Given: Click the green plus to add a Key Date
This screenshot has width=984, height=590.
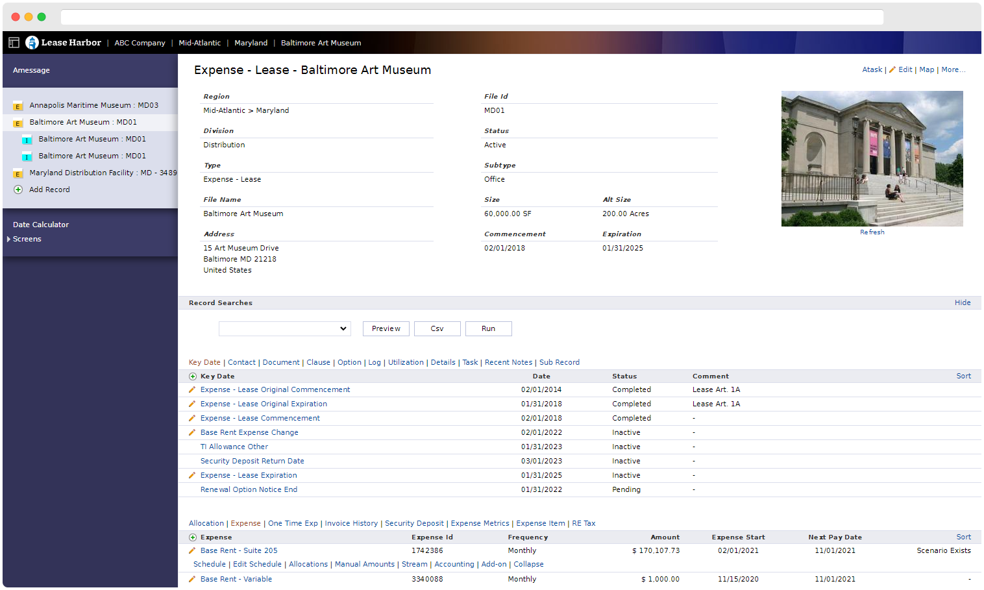Looking at the screenshot, I should [x=192, y=376].
